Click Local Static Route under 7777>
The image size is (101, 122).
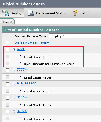click(x=38, y=78)
